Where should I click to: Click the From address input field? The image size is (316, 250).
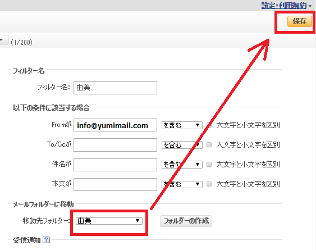pyautogui.click(x=115, y=125)
